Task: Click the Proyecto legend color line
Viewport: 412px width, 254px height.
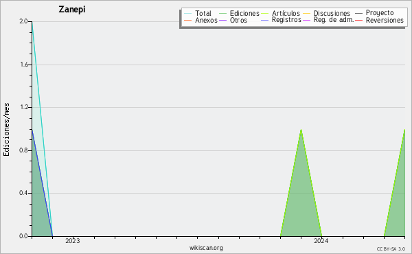Action: (x=358, y=14)
